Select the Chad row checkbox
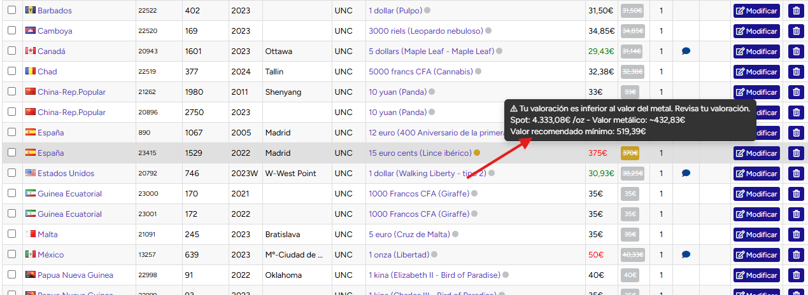This screenshot has height=295, width=808. (x=11, y=72)
